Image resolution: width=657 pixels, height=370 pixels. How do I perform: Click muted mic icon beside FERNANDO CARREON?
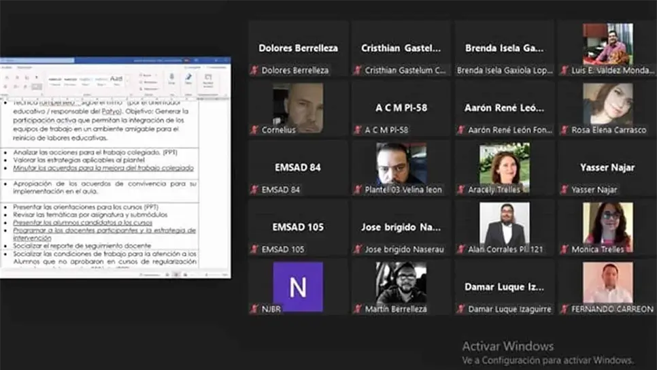coord(564,309)
